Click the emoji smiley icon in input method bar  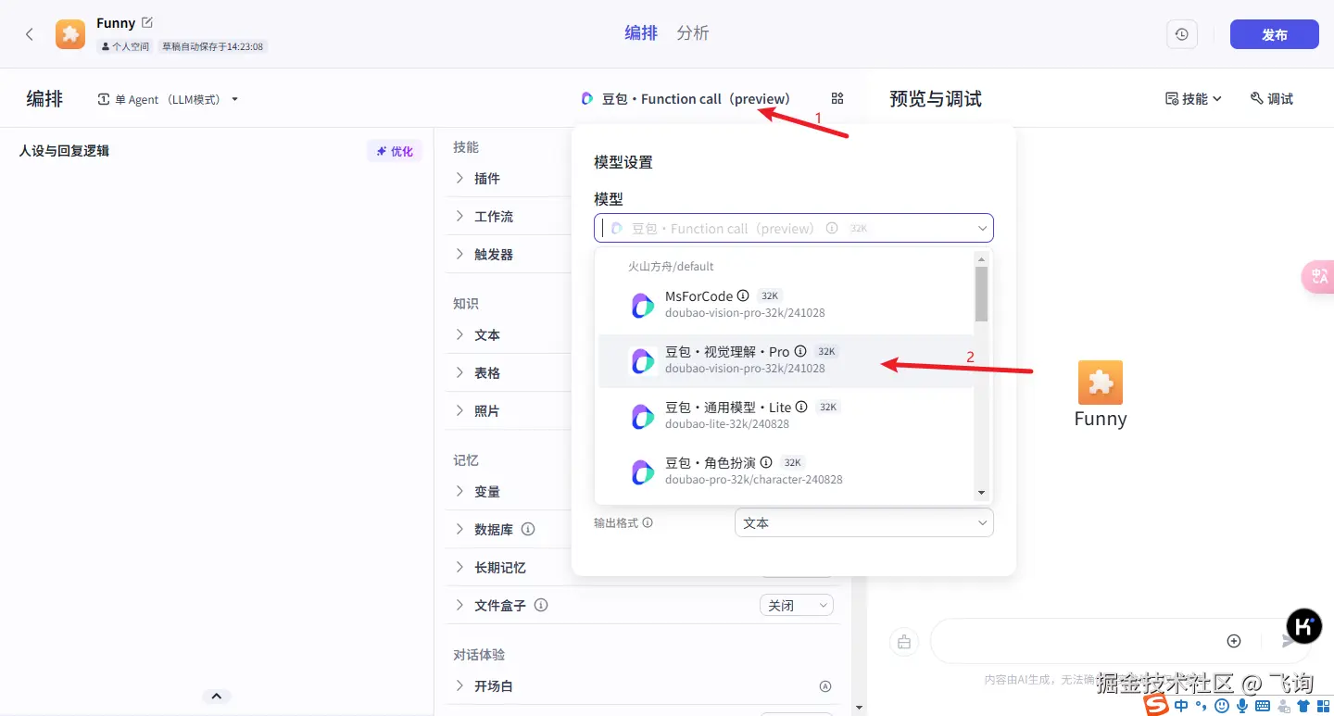(x=1222, y=706)
